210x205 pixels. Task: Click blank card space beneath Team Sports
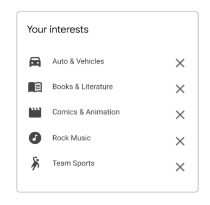[x=107, y=182]
